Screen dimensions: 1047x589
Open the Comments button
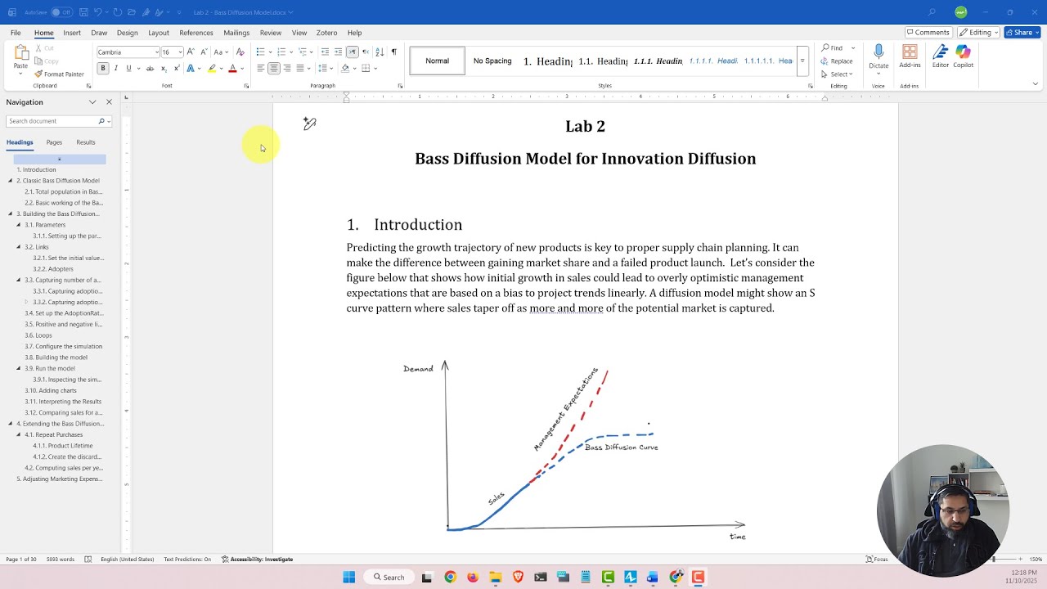tap(928, 33)
